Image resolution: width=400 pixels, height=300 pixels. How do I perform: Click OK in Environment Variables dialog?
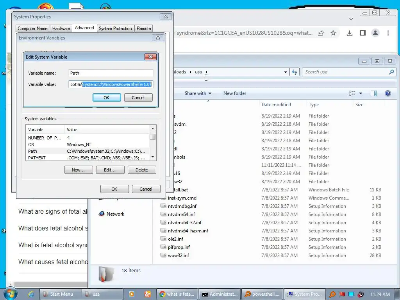114,189
